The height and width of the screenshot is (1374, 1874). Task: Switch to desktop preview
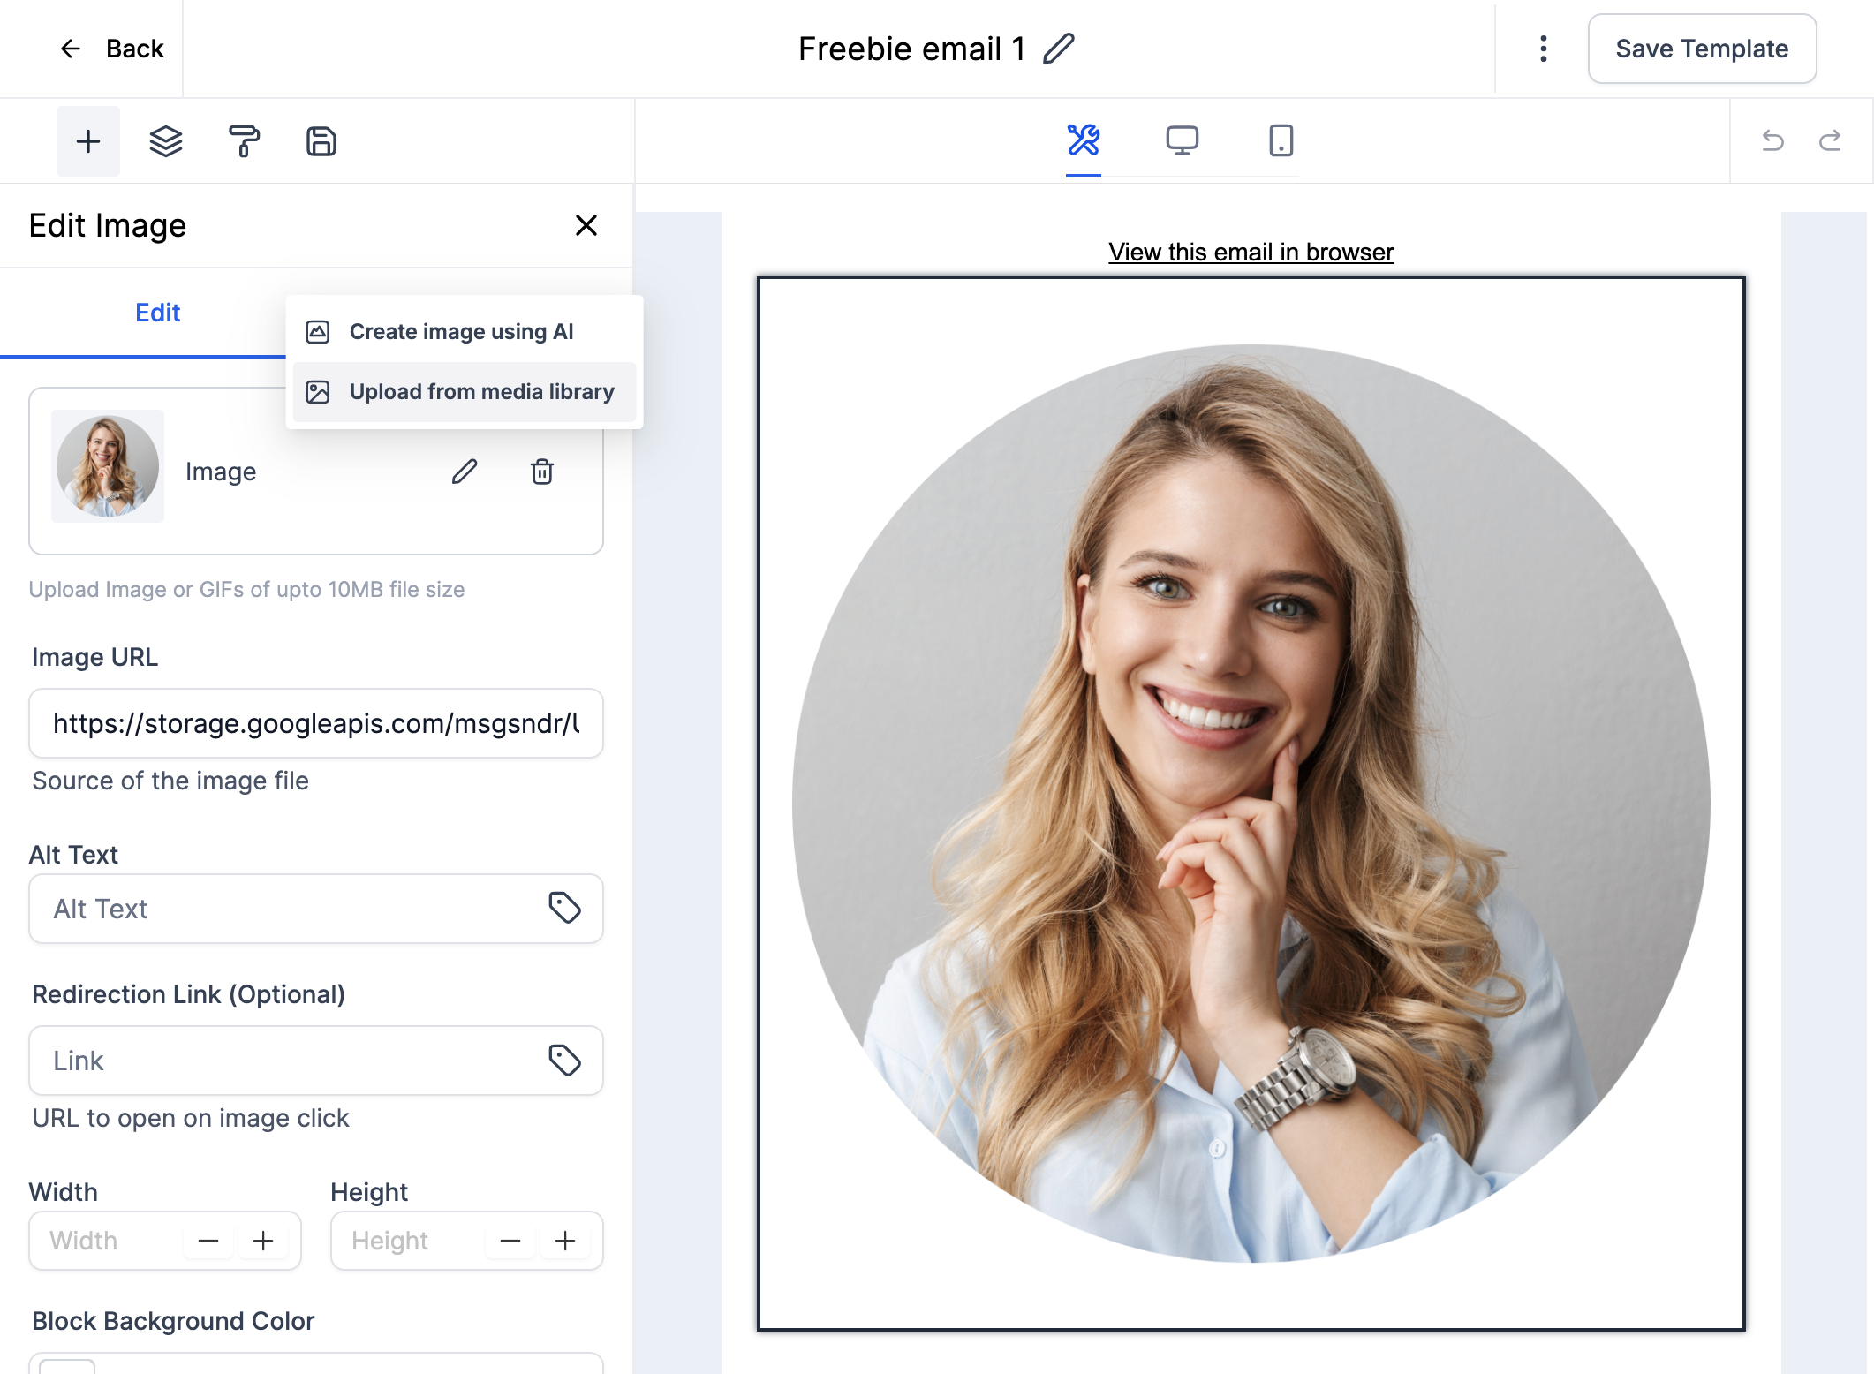point(1183,140)
